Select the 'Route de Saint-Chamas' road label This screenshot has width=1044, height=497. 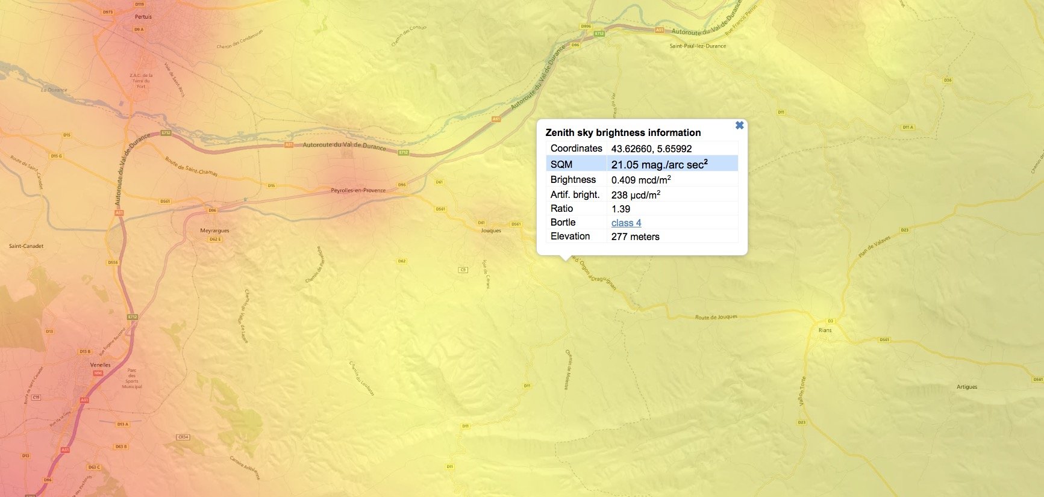pos(191,166)
